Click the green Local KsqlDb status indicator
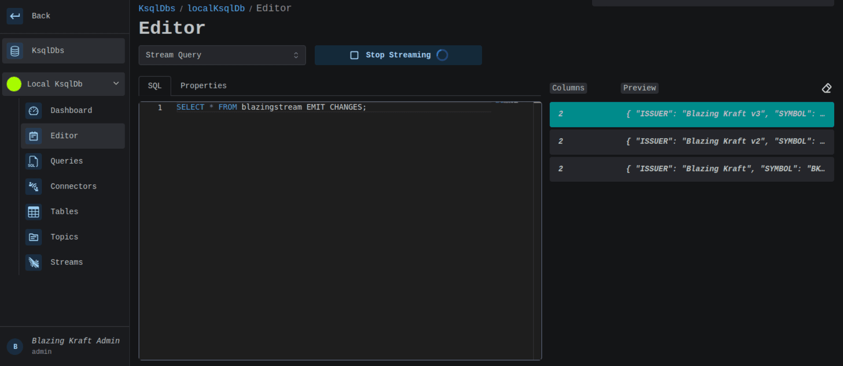 (14, 84)
